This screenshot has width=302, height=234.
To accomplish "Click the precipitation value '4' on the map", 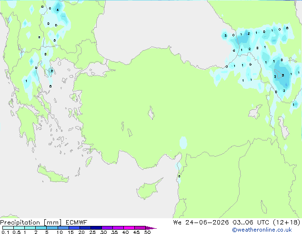I will [58, 10].
